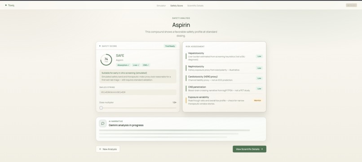The height and width of the screenshot is (162, 362).
Task: Click the Low badge for Cardiotoxicity
Action: pos(259,78)
